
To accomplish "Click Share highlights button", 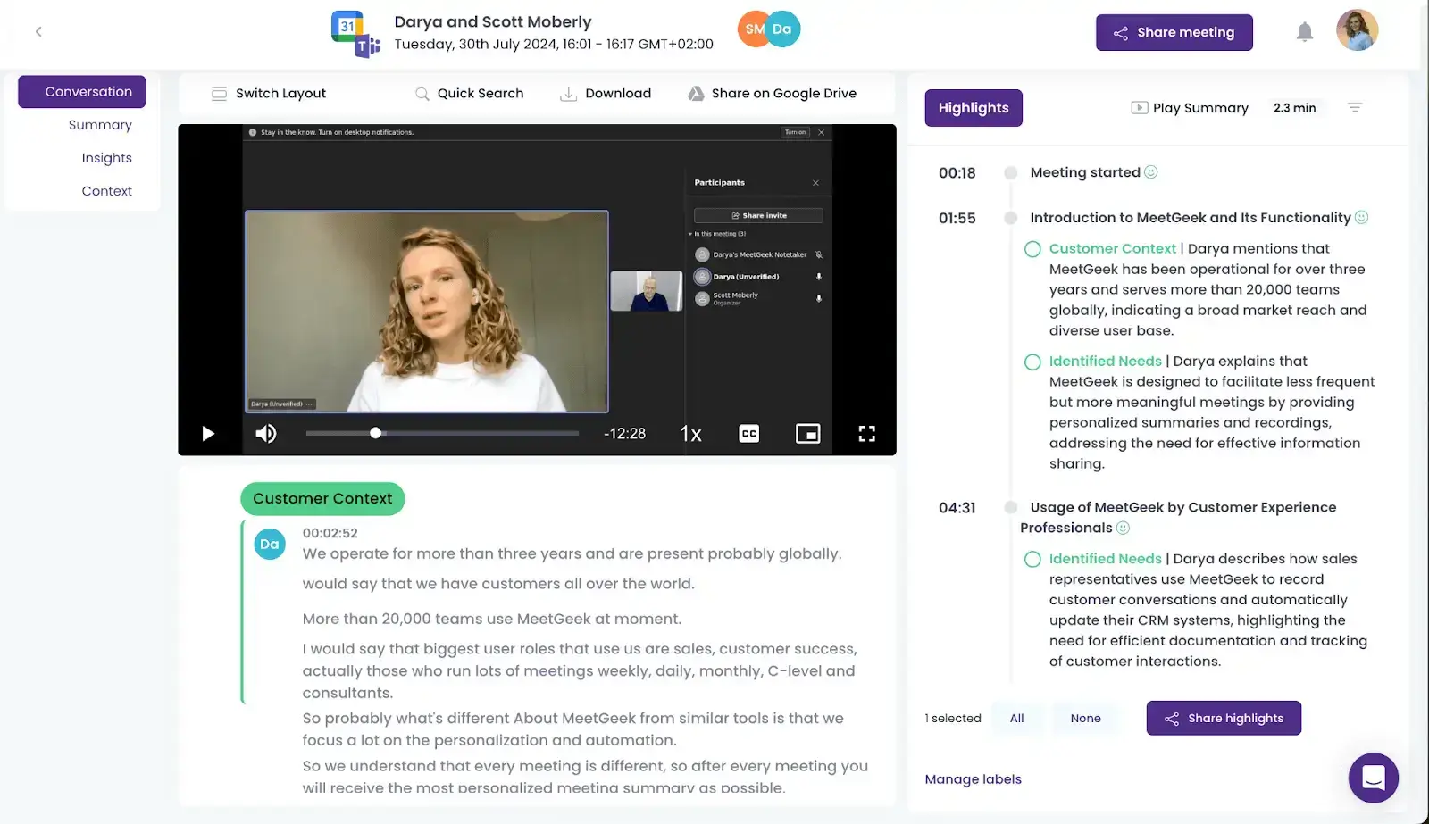I will coord(1224,719).
